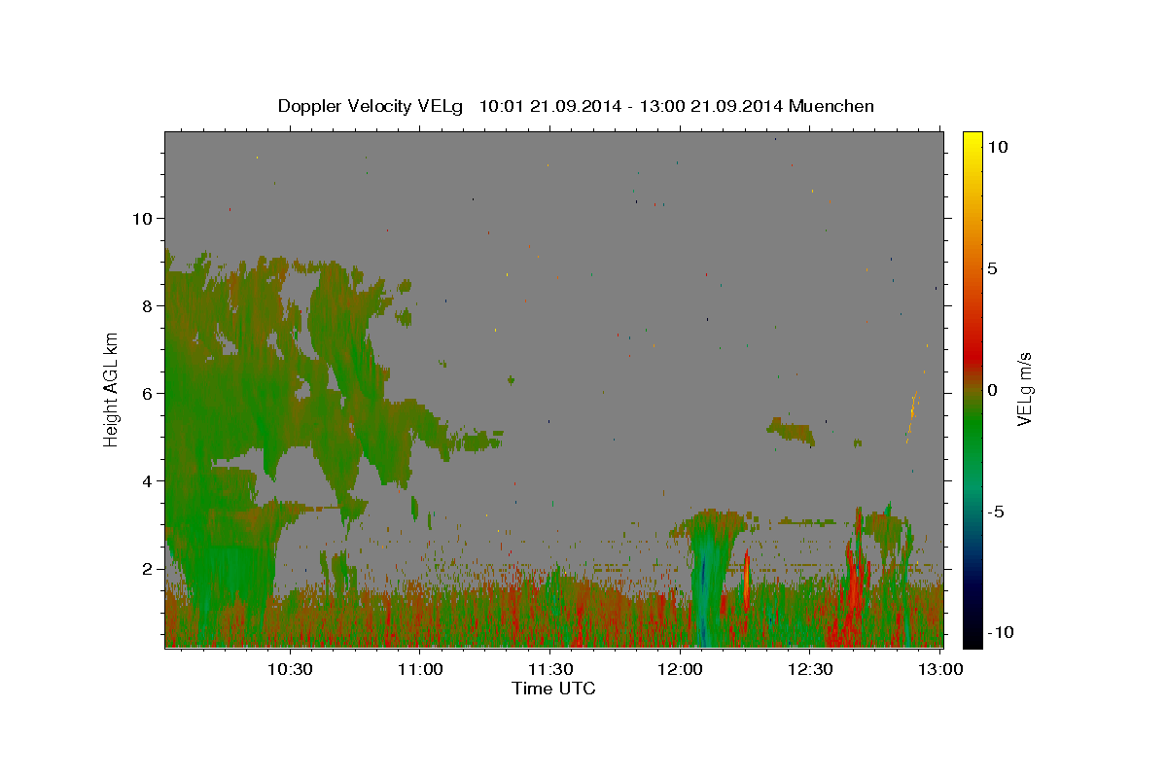Click the "Time UTC" axis label
Viewport: 1167px width, 778px height.
click(553, 689)
